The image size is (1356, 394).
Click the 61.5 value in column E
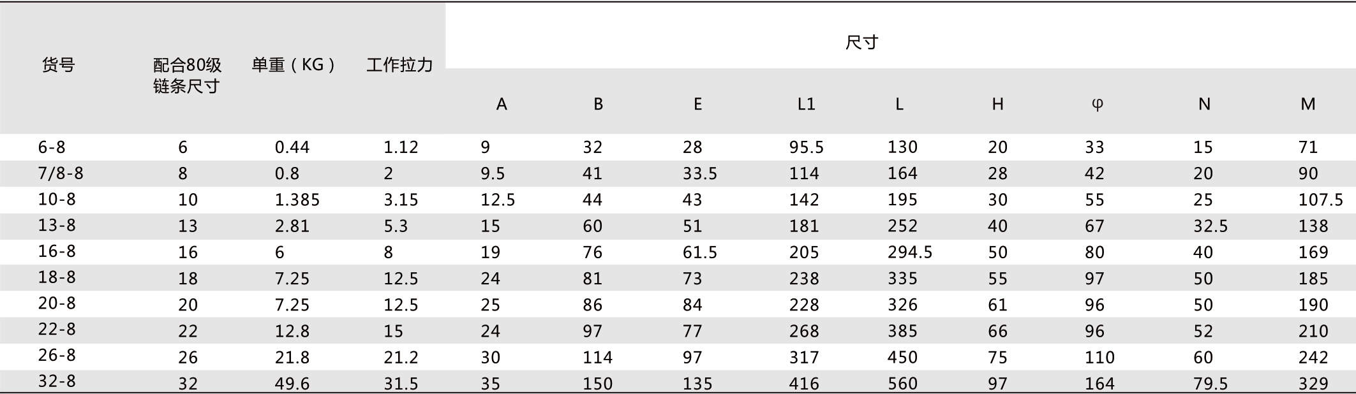click(699, 252)
